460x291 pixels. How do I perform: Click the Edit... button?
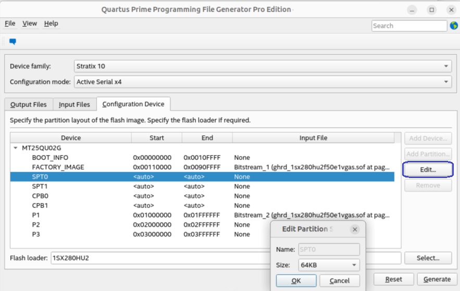[428, 170]
